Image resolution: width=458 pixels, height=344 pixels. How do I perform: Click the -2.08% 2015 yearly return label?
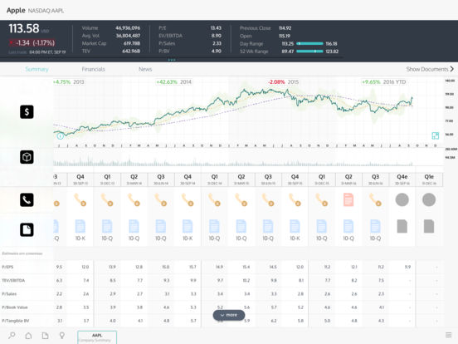click(x=283, y=82)
